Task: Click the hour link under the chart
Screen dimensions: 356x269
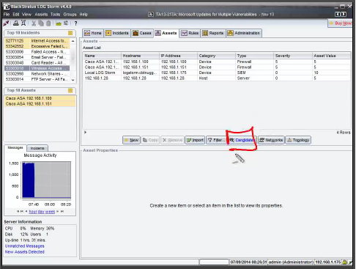Action: click(x=33, y=212)
